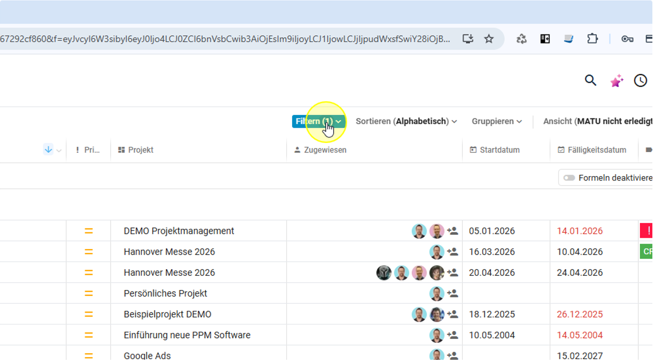
Task: Click the blue sort arrow icon
Action: pyautogui.click(x=48, y=150)
